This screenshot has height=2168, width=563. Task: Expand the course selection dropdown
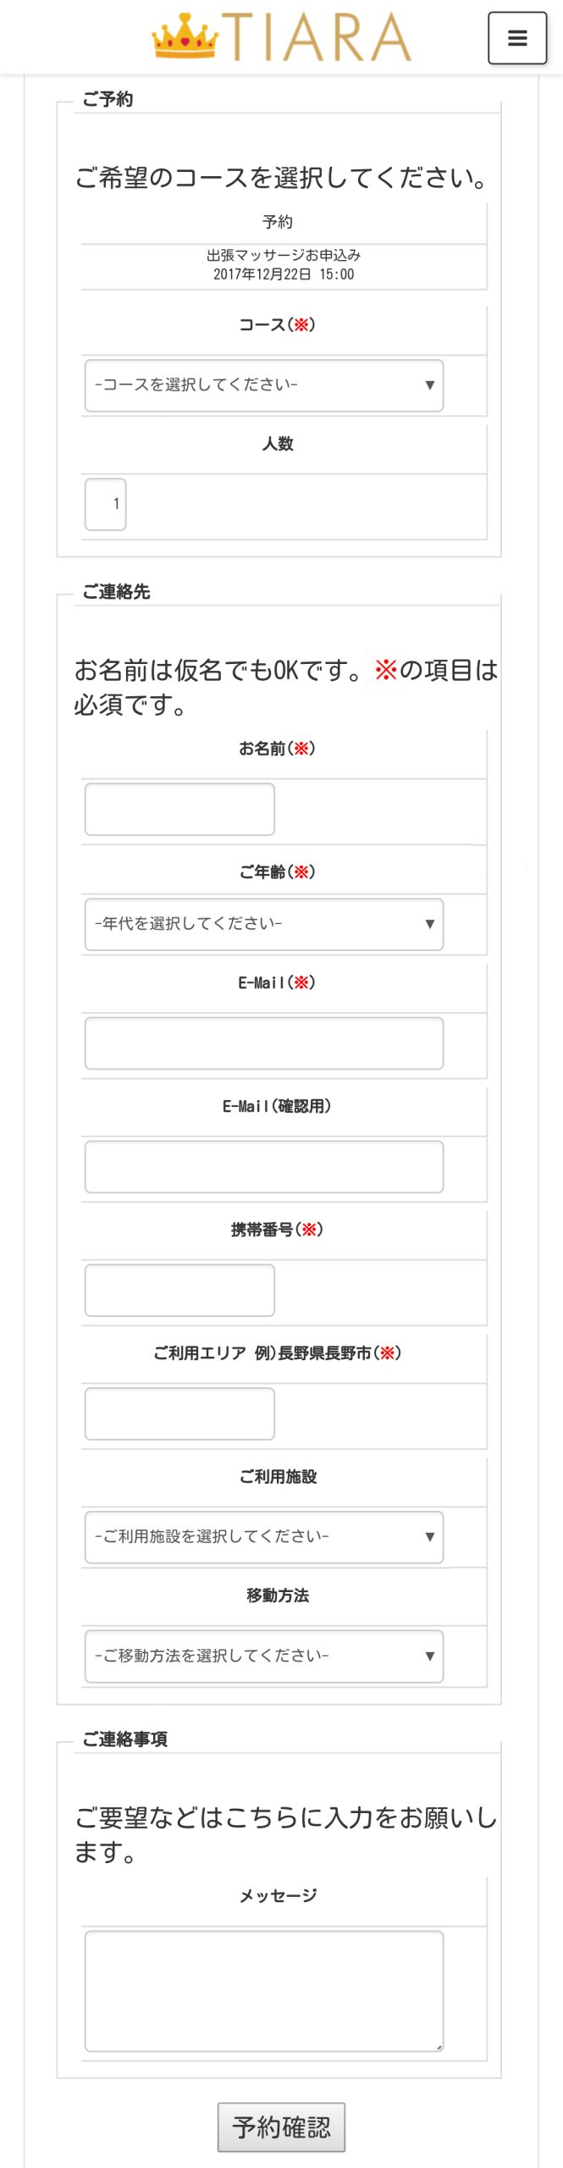pos(264,385)
